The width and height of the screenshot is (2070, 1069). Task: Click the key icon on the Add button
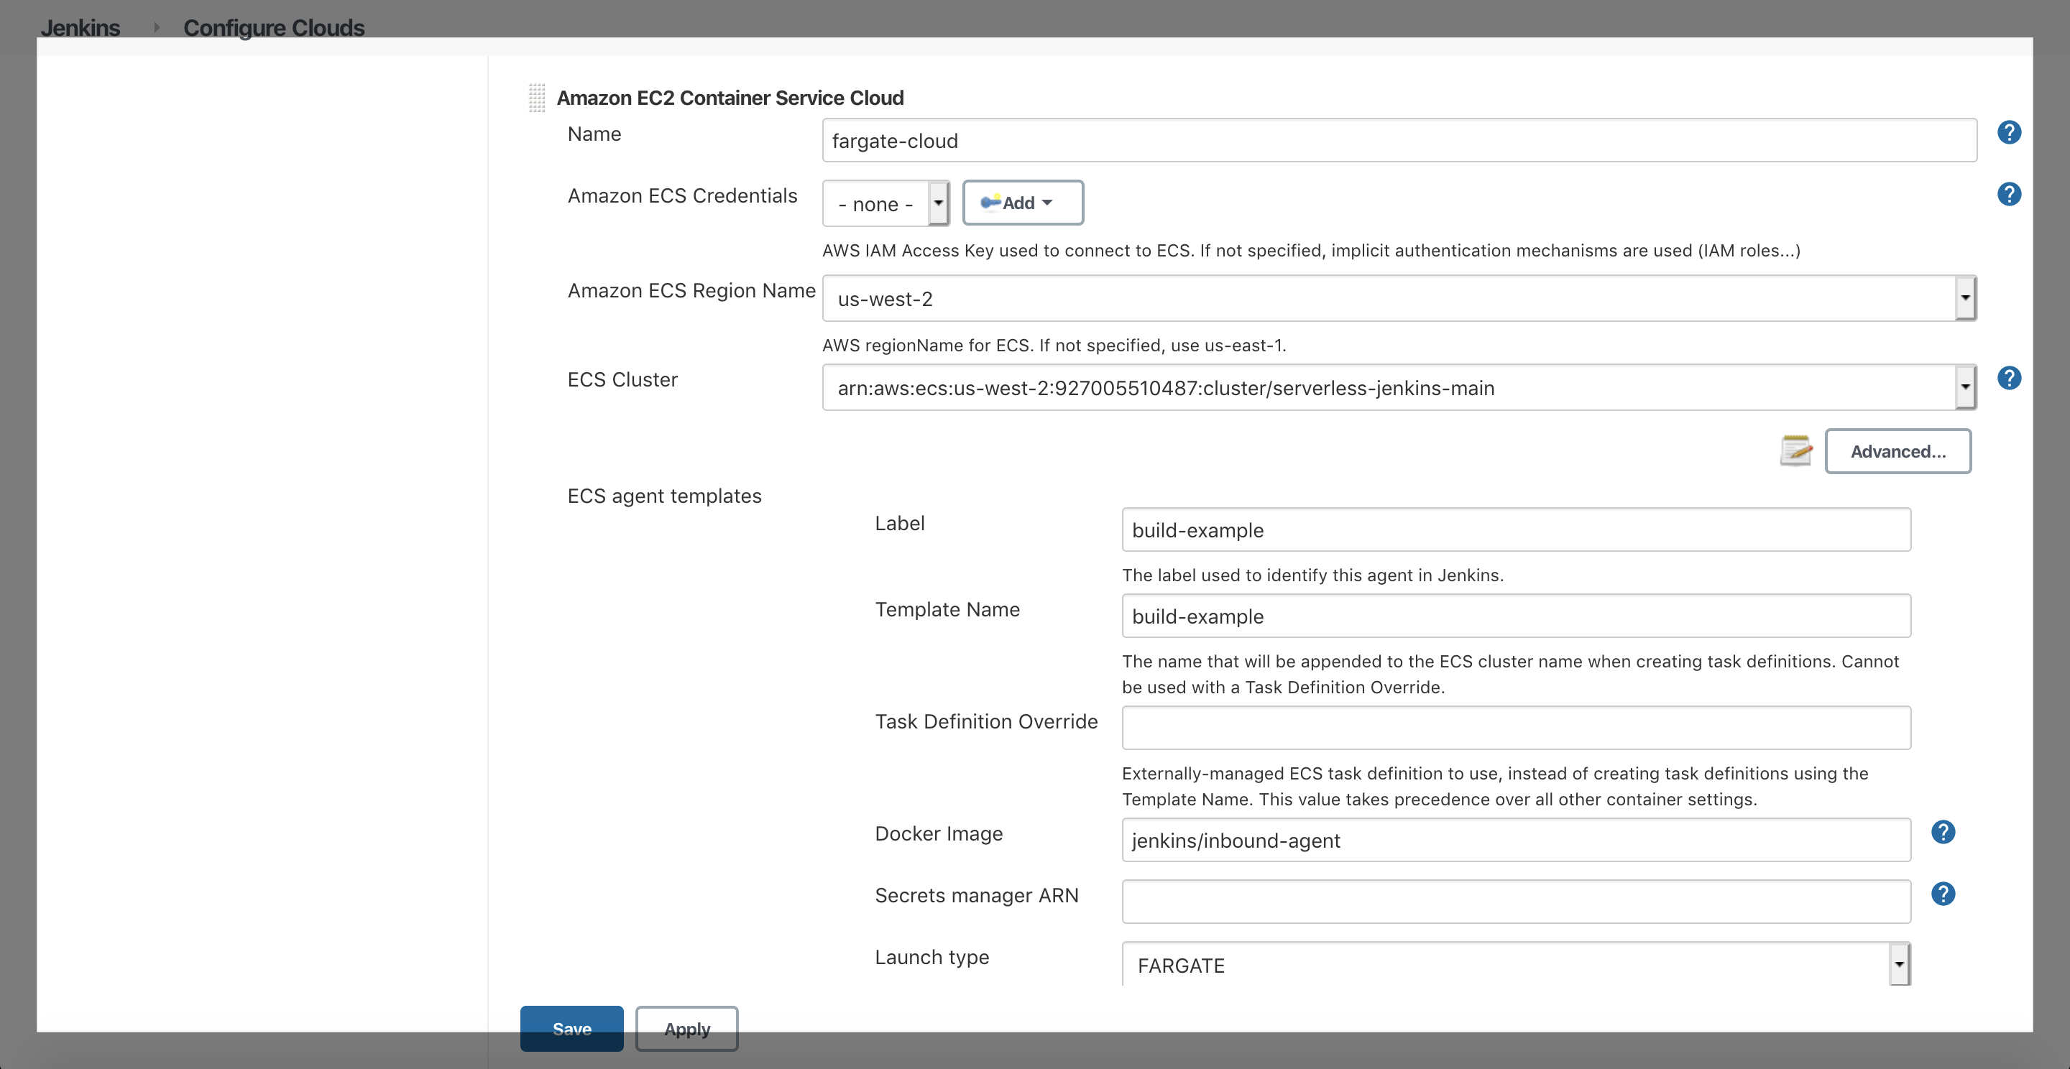click(x=992, y=203)
